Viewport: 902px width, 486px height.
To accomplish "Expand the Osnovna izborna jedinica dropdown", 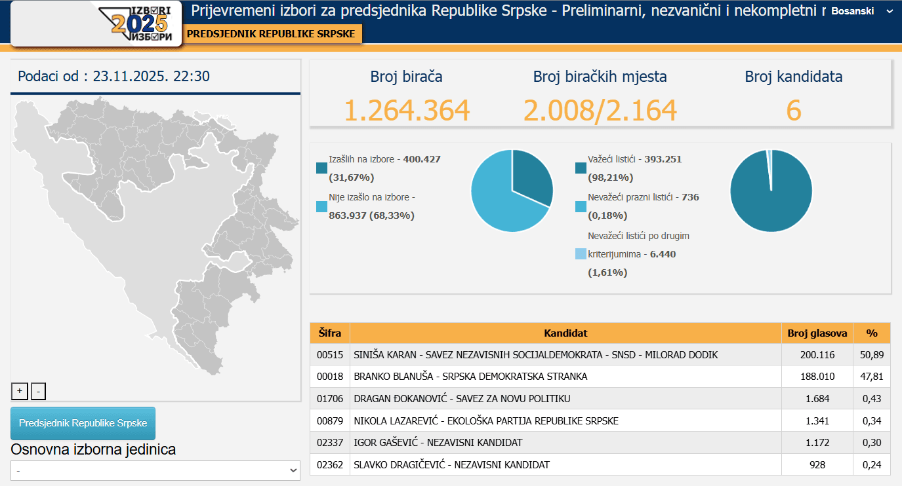I will point(155,470).
